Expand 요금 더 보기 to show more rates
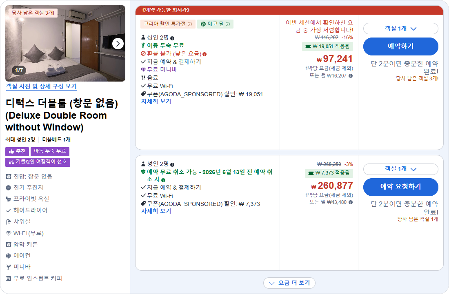 click(289, 283)
